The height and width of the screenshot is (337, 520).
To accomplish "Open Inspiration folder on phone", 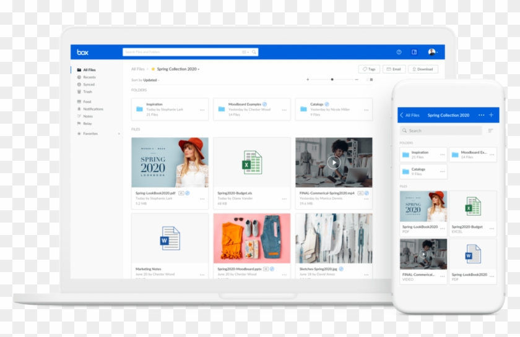I will click(423, 155).
